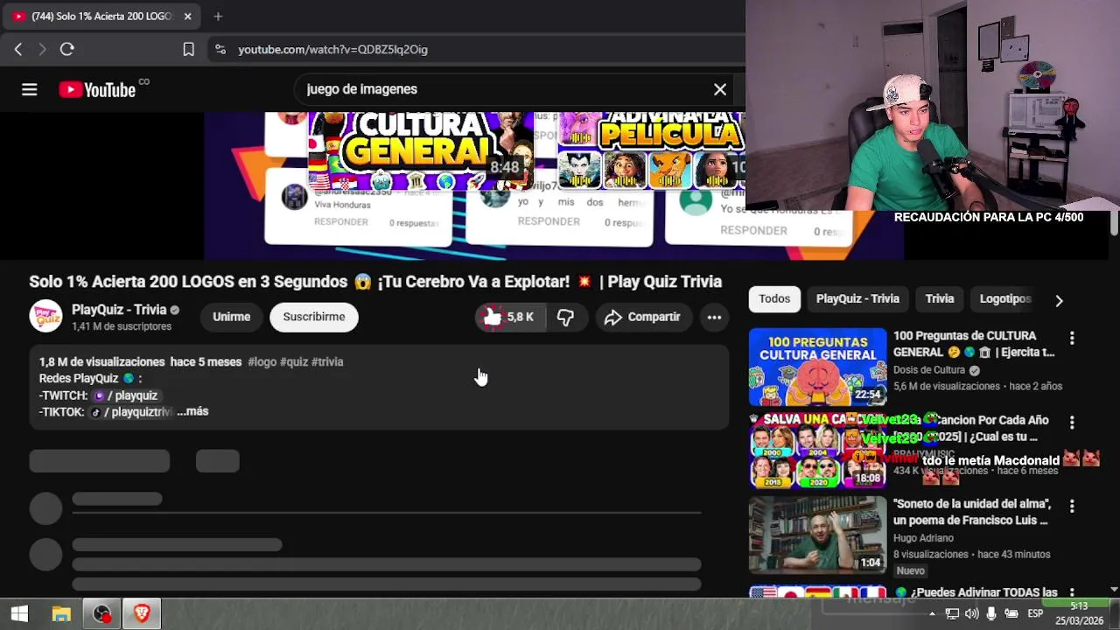Select the 'Trivia' filter chip
The height and width of the screenshot is (630, 1120).
point(940,299)
